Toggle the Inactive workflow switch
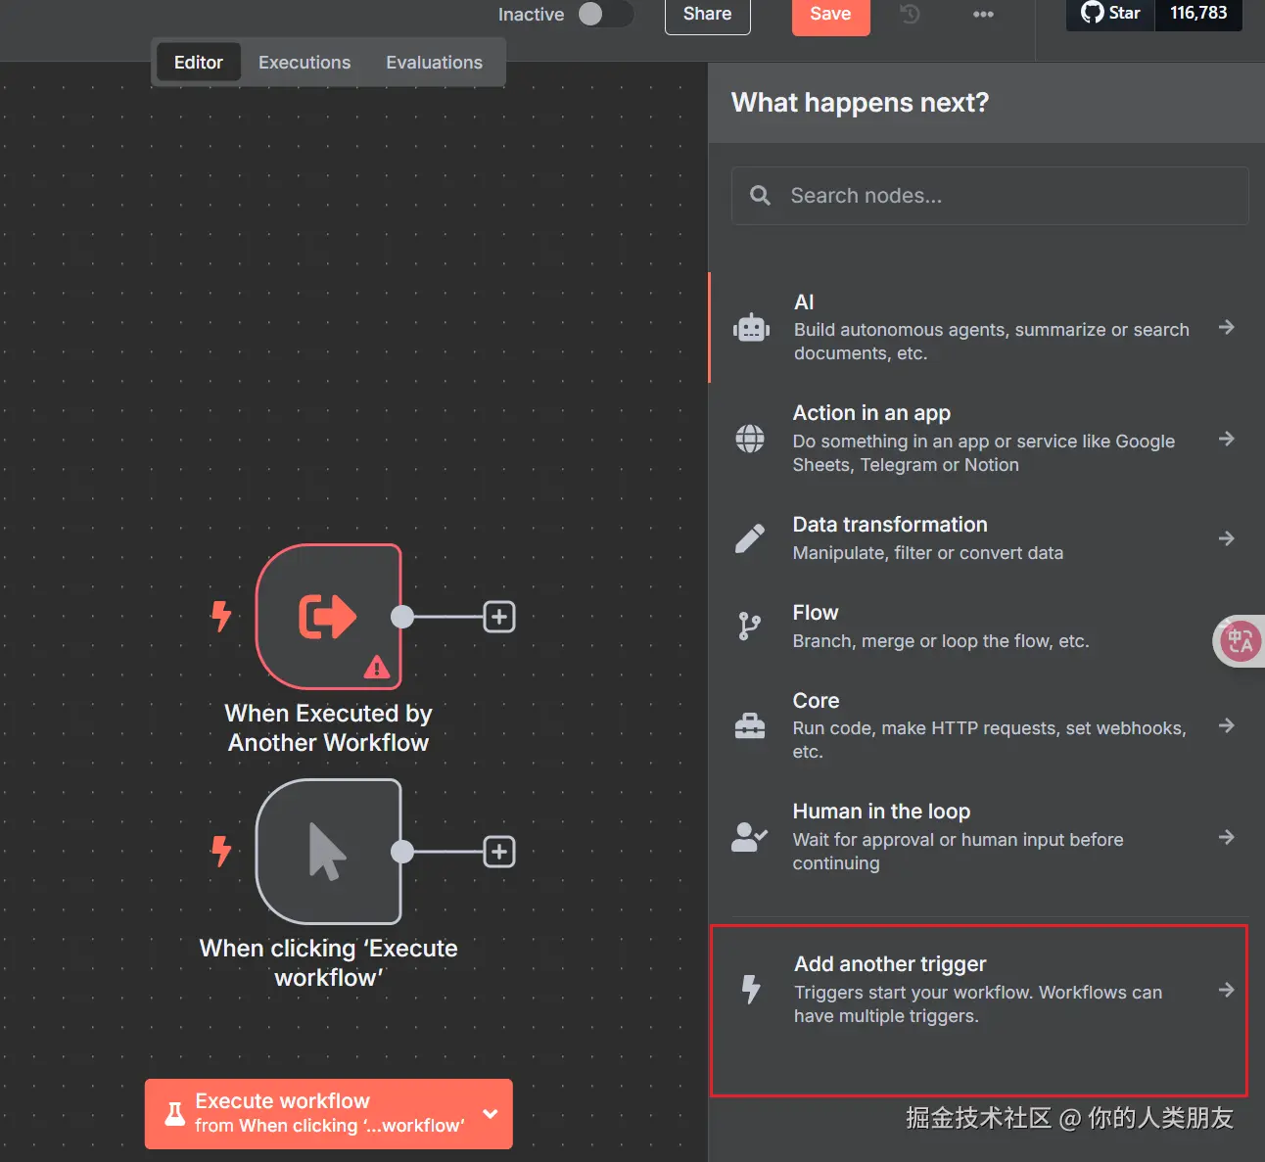The image size is (1265, 1162). click(x=604, y=14)
